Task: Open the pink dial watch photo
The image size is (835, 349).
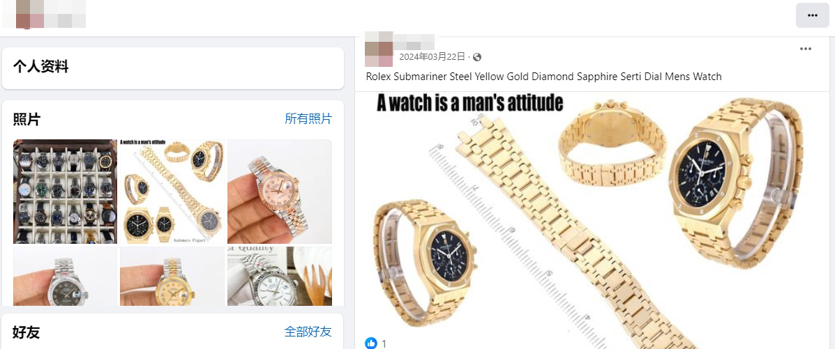Action: 280,192
